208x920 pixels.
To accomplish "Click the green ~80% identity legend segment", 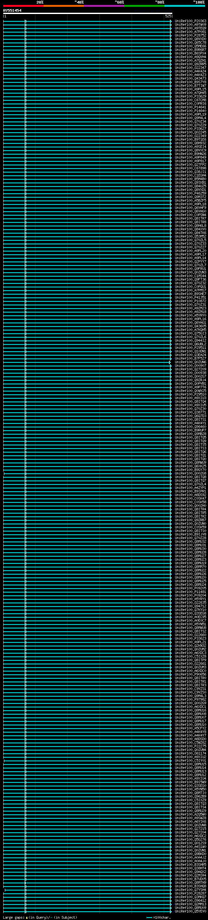I will click(x=144, y=6).
